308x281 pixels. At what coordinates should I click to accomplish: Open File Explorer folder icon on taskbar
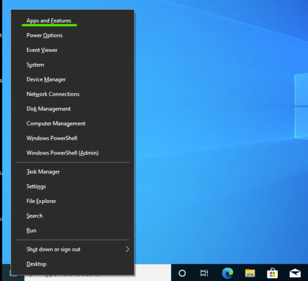point(250,273)
